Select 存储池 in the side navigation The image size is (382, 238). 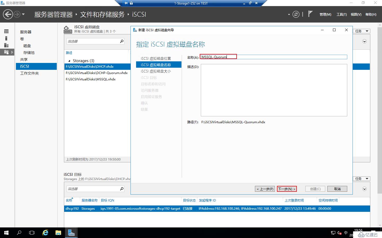(29, 53)
